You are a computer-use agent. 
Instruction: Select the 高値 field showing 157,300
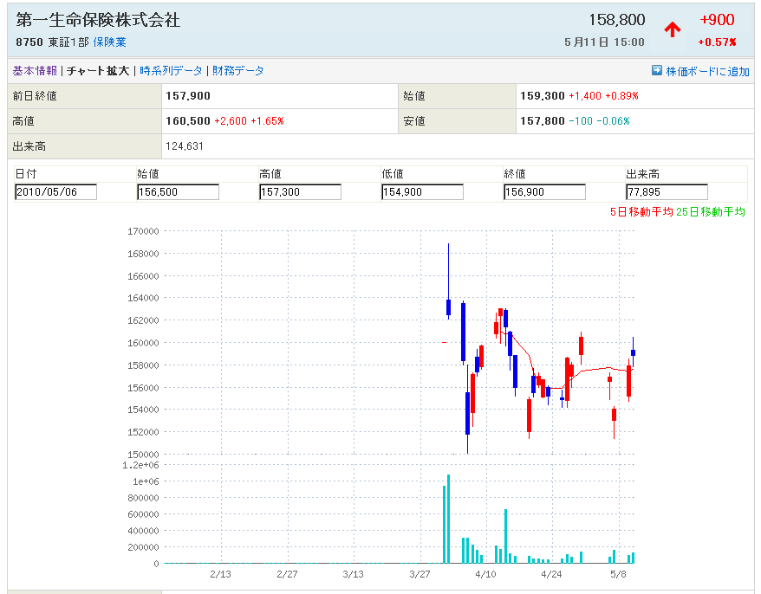click(x=300, y=192)
